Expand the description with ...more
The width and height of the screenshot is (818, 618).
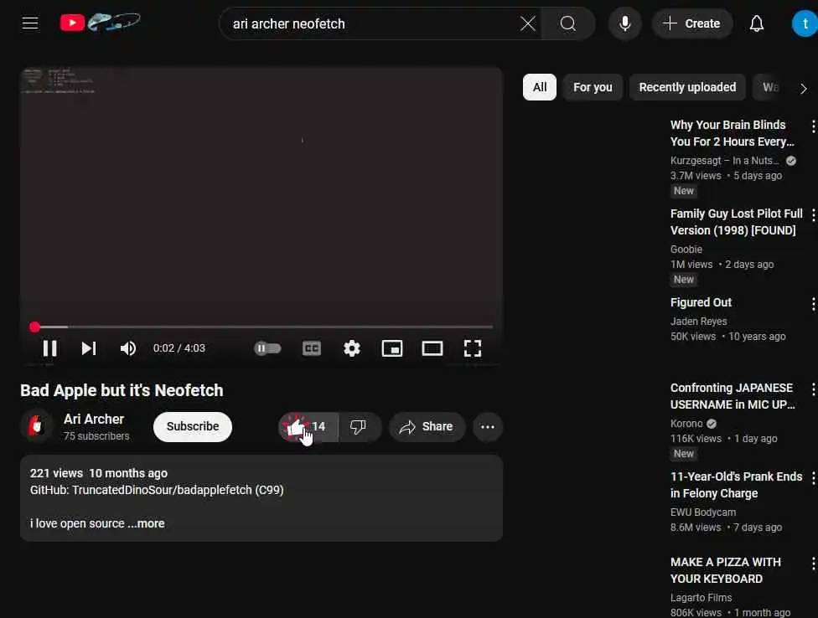click(x=146, y=523)
